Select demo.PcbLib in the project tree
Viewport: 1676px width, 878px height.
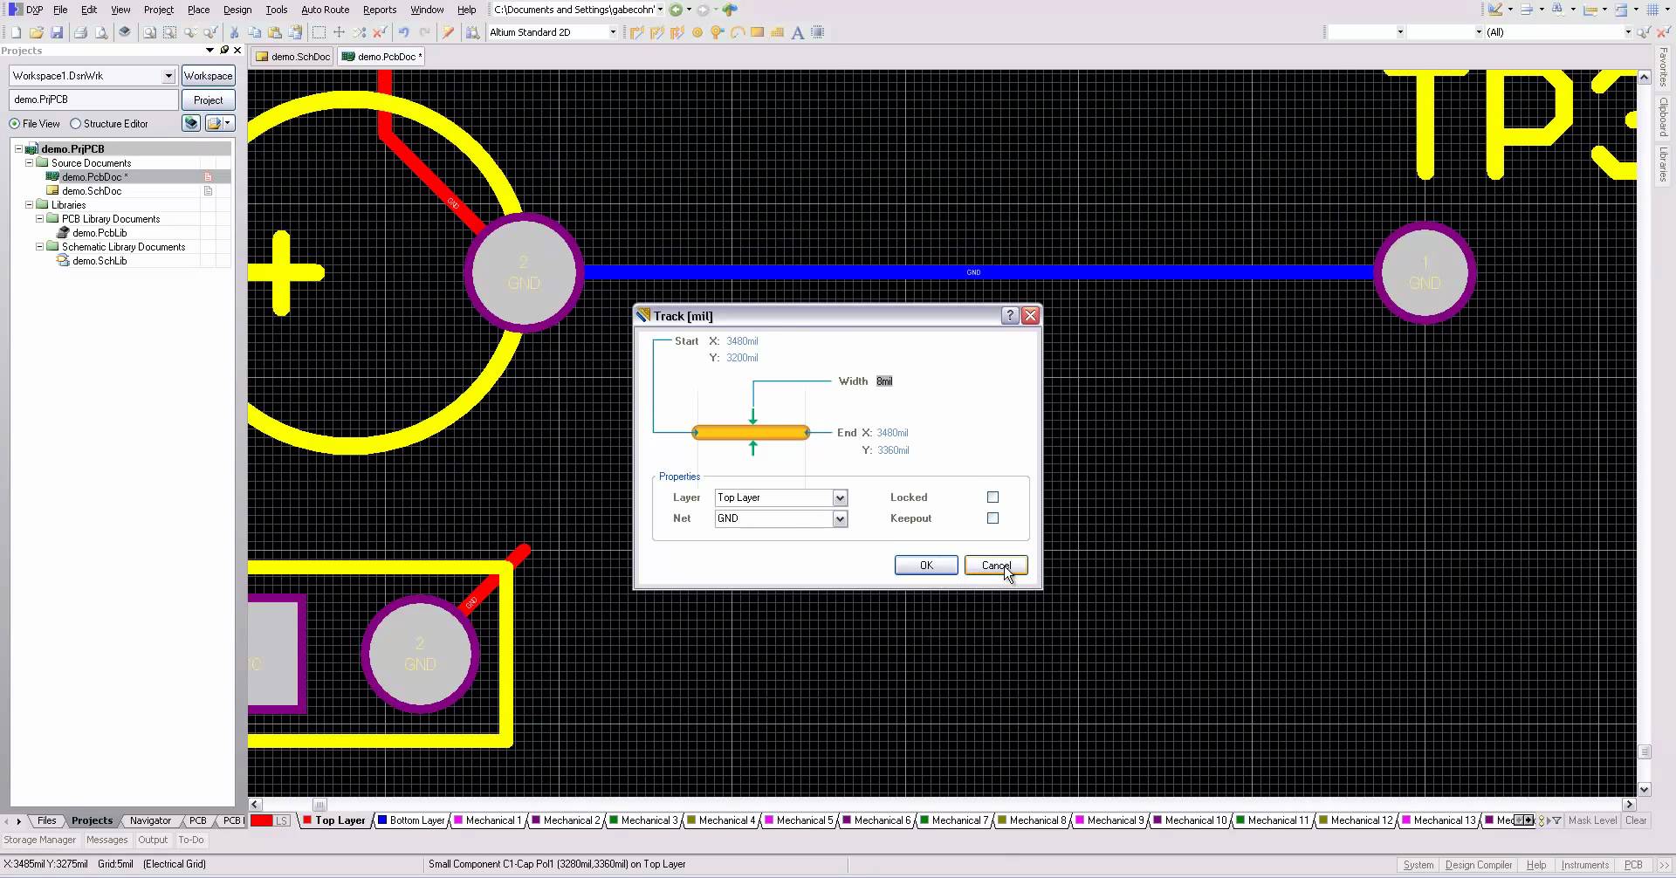100,233
